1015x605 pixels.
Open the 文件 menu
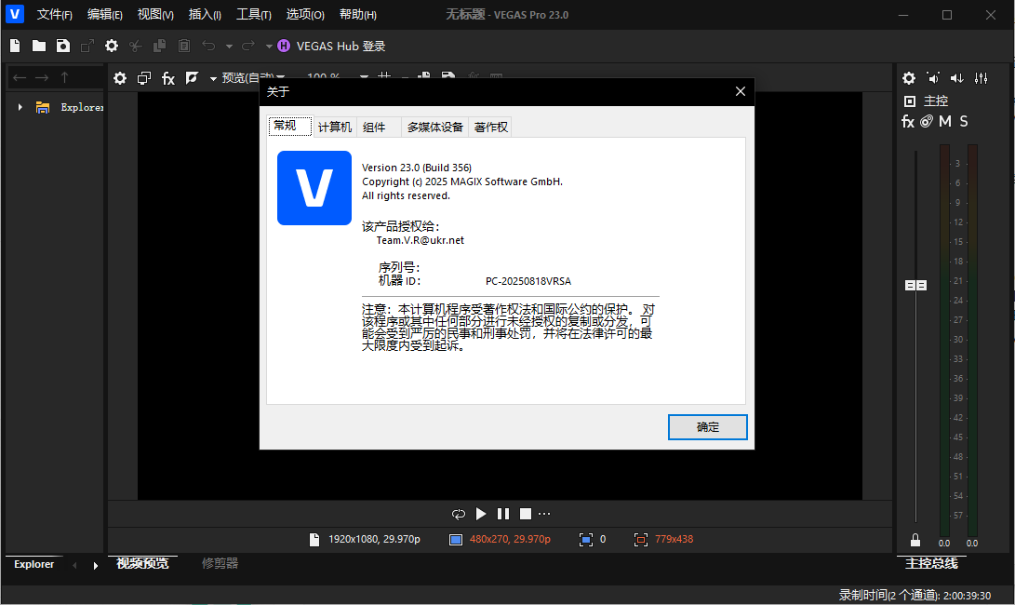point(54,14)
